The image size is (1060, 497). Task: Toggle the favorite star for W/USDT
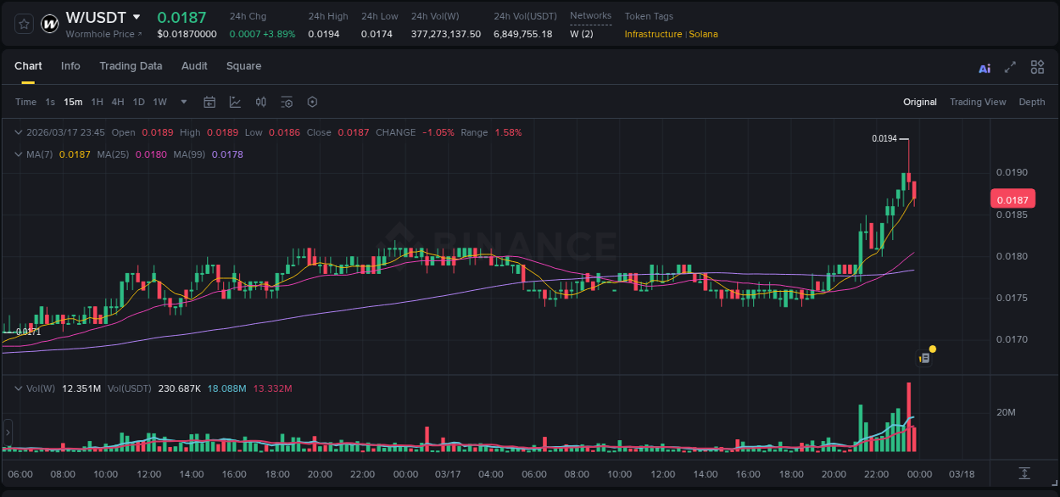click(x=22, y=23)
